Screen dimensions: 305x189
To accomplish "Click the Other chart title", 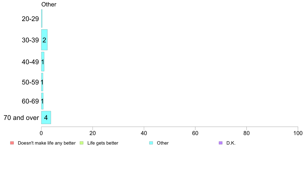I will click(x=49, y=4).
